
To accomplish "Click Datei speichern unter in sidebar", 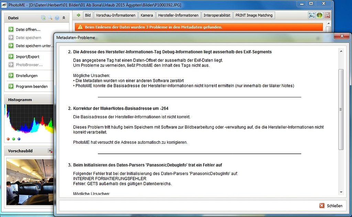I will (x=35, y=46).
